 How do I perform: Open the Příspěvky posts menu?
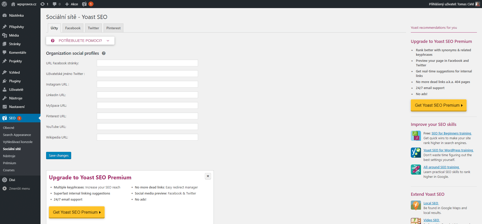click(20, 27)
